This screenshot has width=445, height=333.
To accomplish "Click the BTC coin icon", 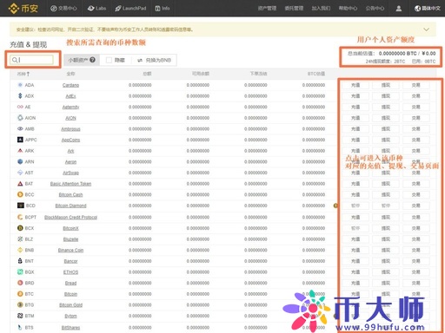I will pos(20,294).
